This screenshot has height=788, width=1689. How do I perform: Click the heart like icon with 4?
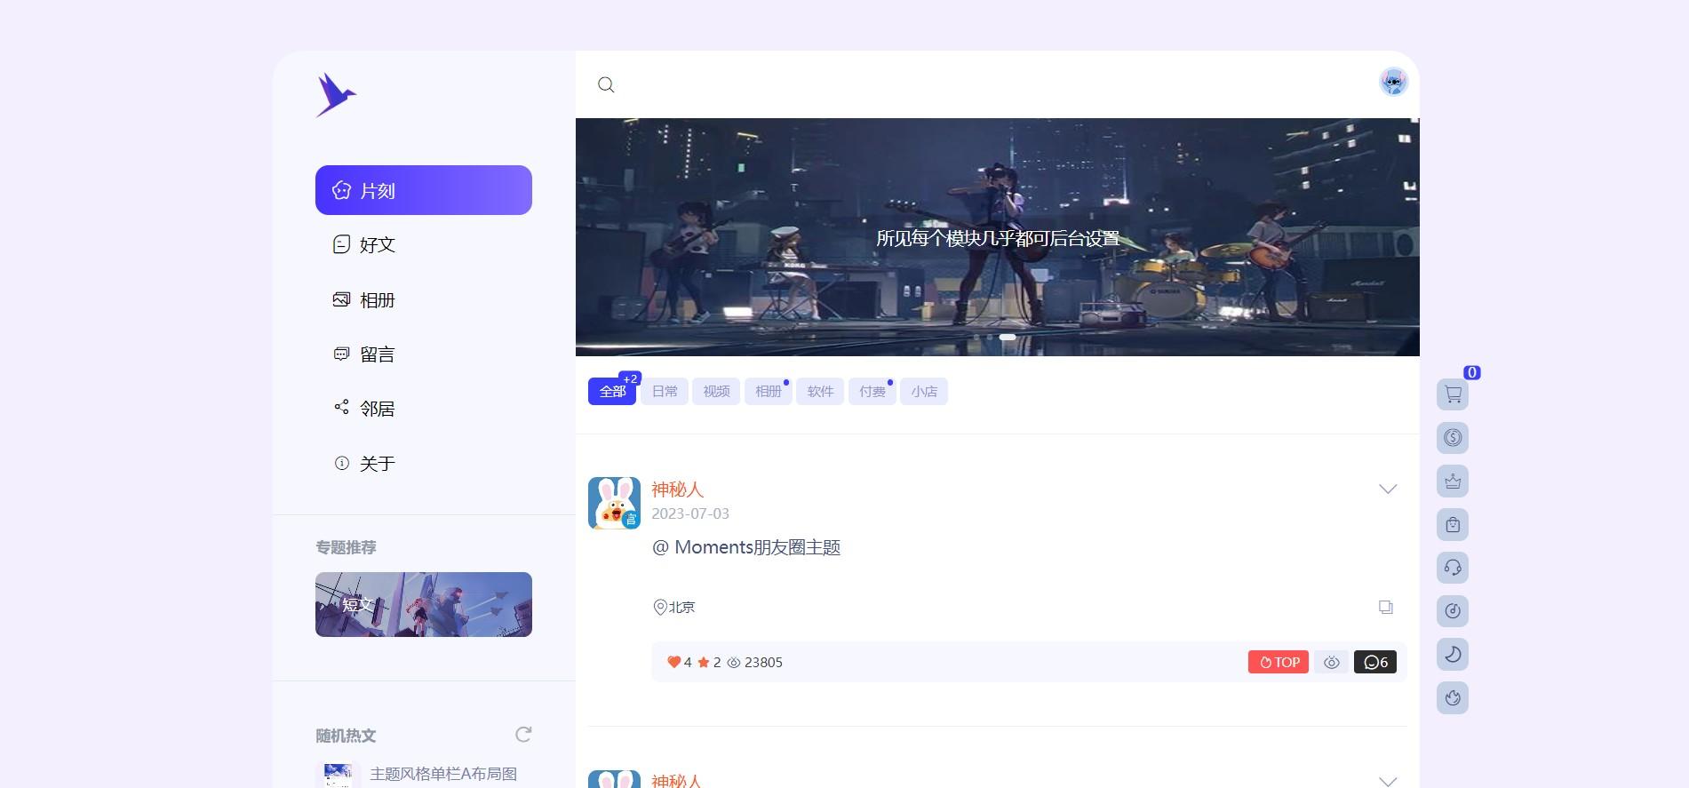(673, 662)
